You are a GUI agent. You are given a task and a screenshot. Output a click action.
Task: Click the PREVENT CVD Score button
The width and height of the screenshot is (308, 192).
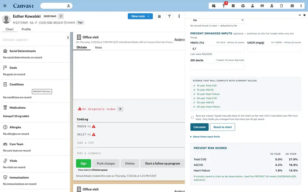click(42, 92)
